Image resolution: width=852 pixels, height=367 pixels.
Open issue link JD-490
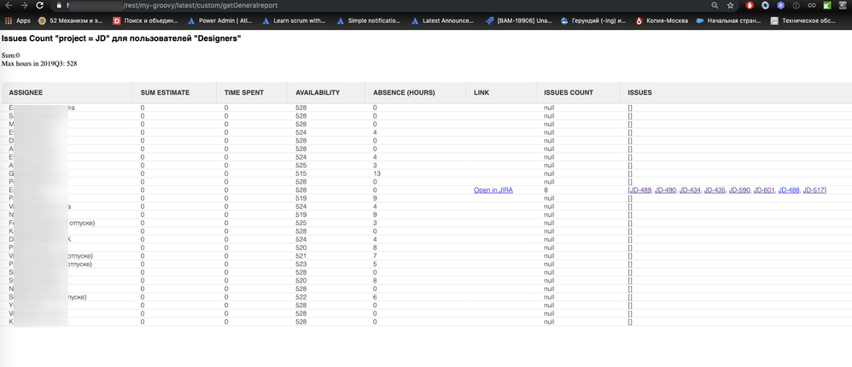pyautogui.click(x=665, y=190)
